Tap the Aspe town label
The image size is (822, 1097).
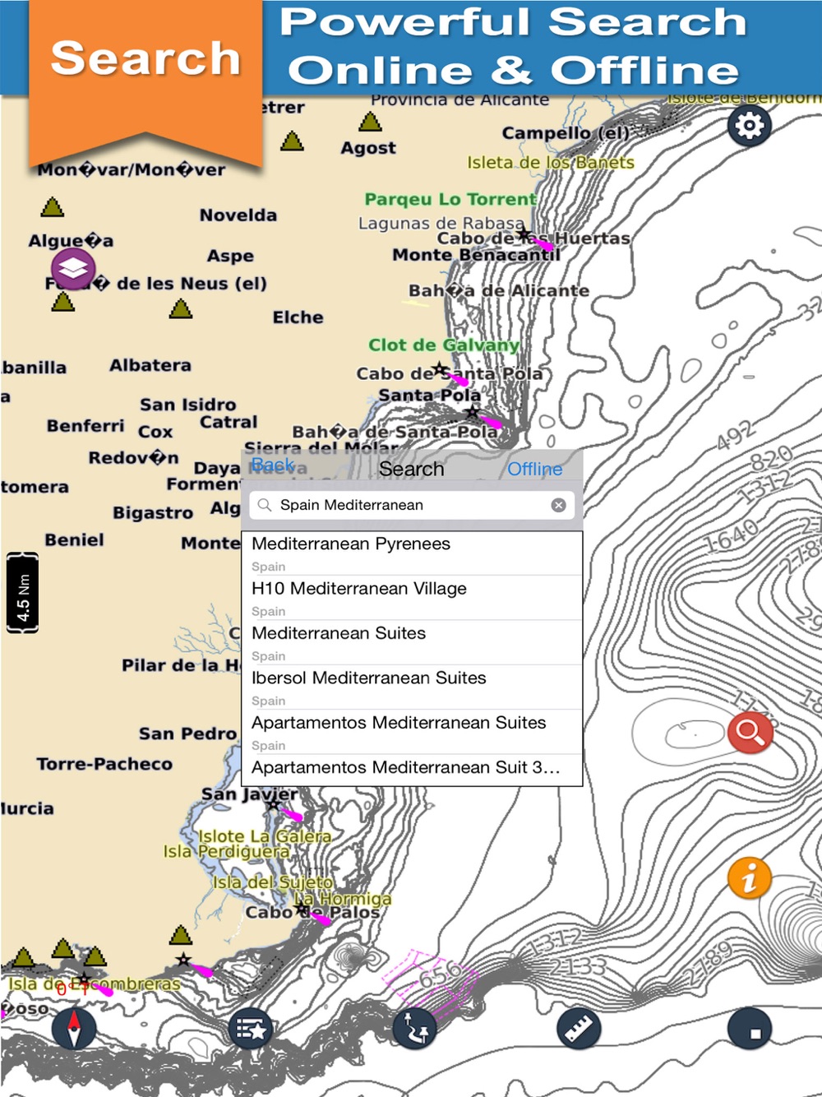pyautogui.click(x=230, y=256)
